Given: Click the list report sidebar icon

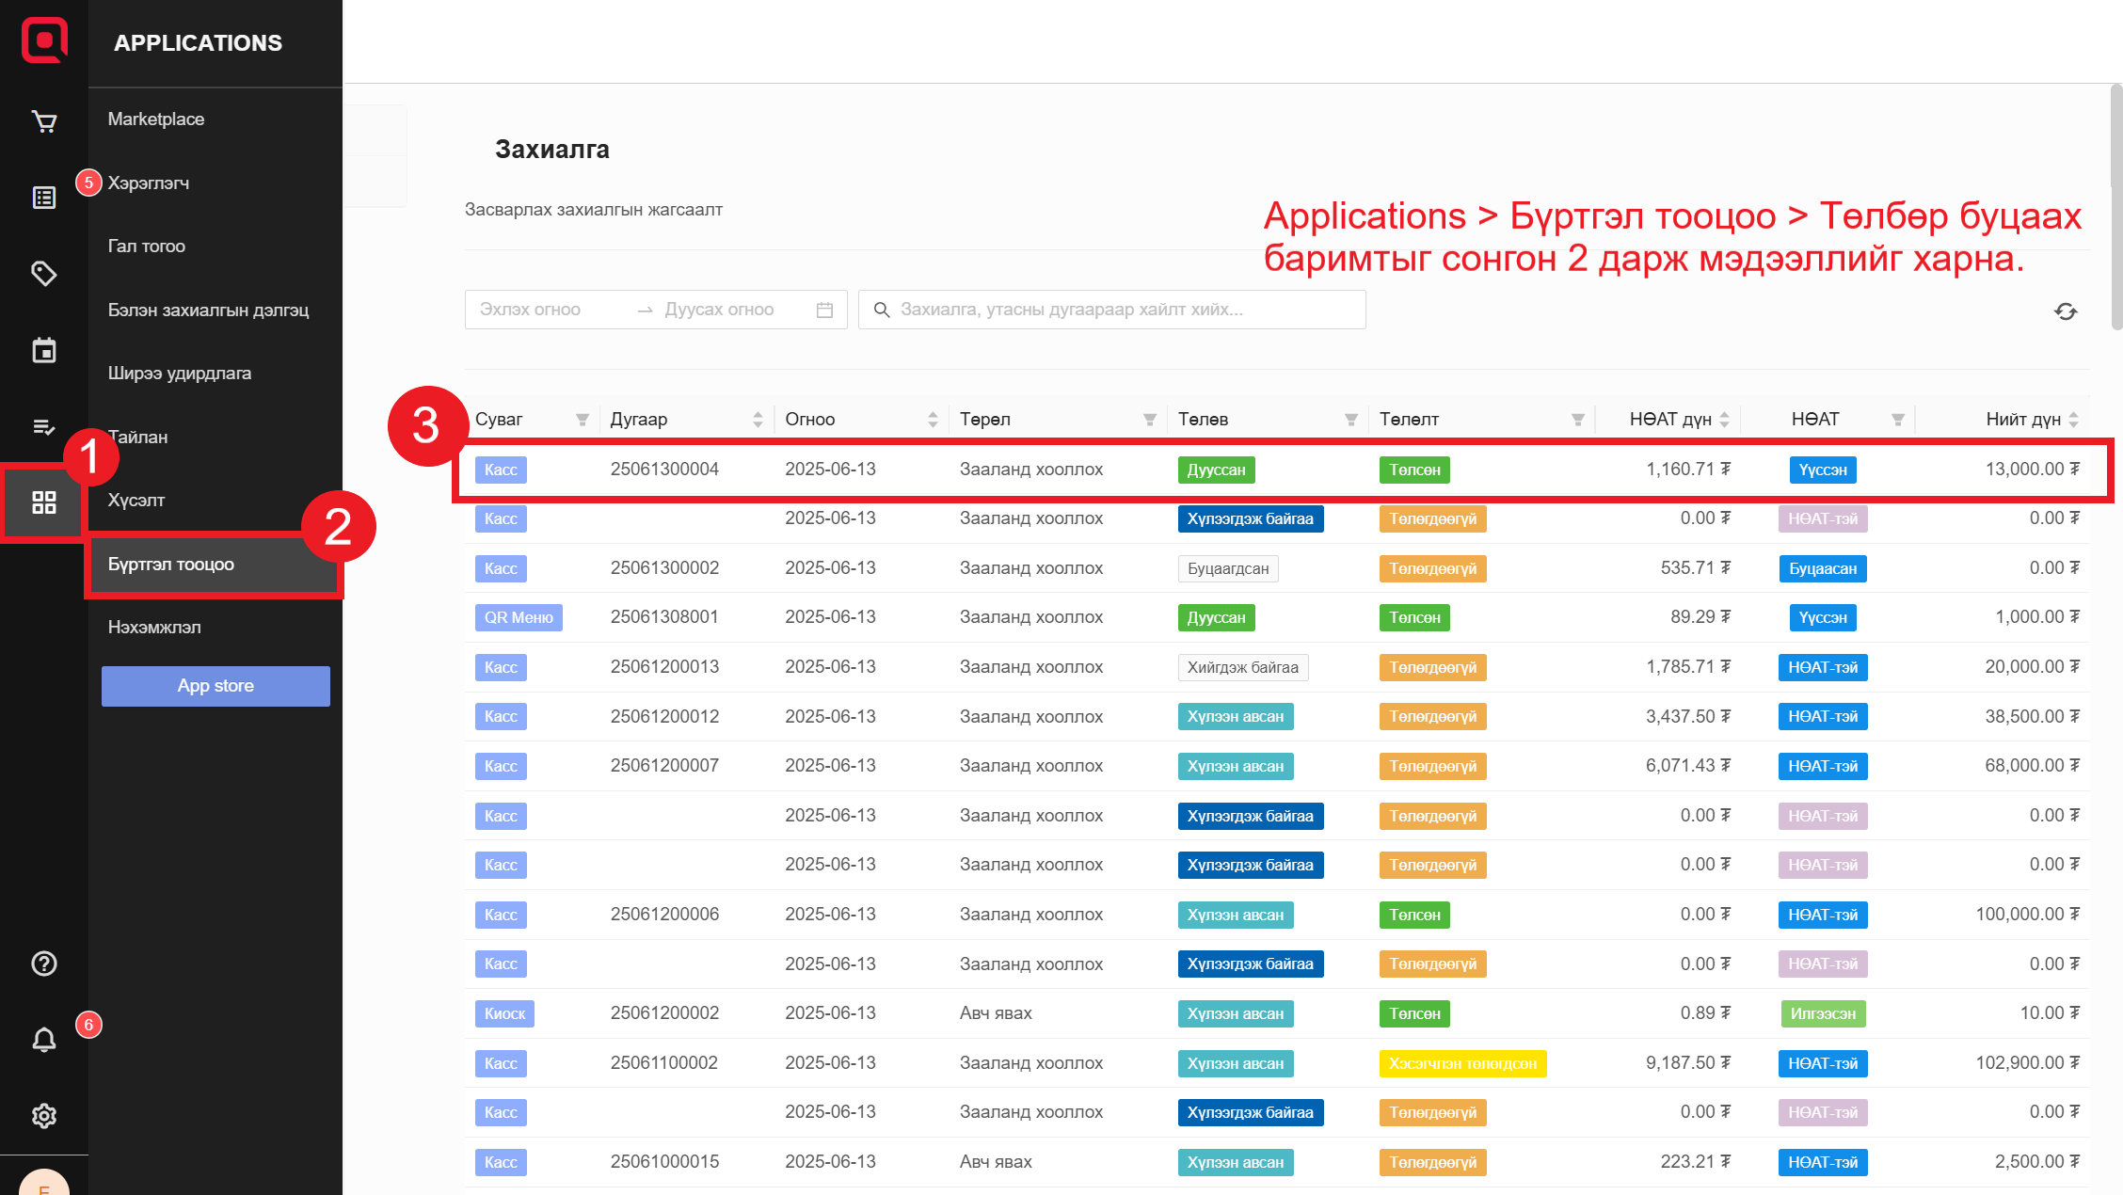Looking at the screenshot, I should point(43,198).
